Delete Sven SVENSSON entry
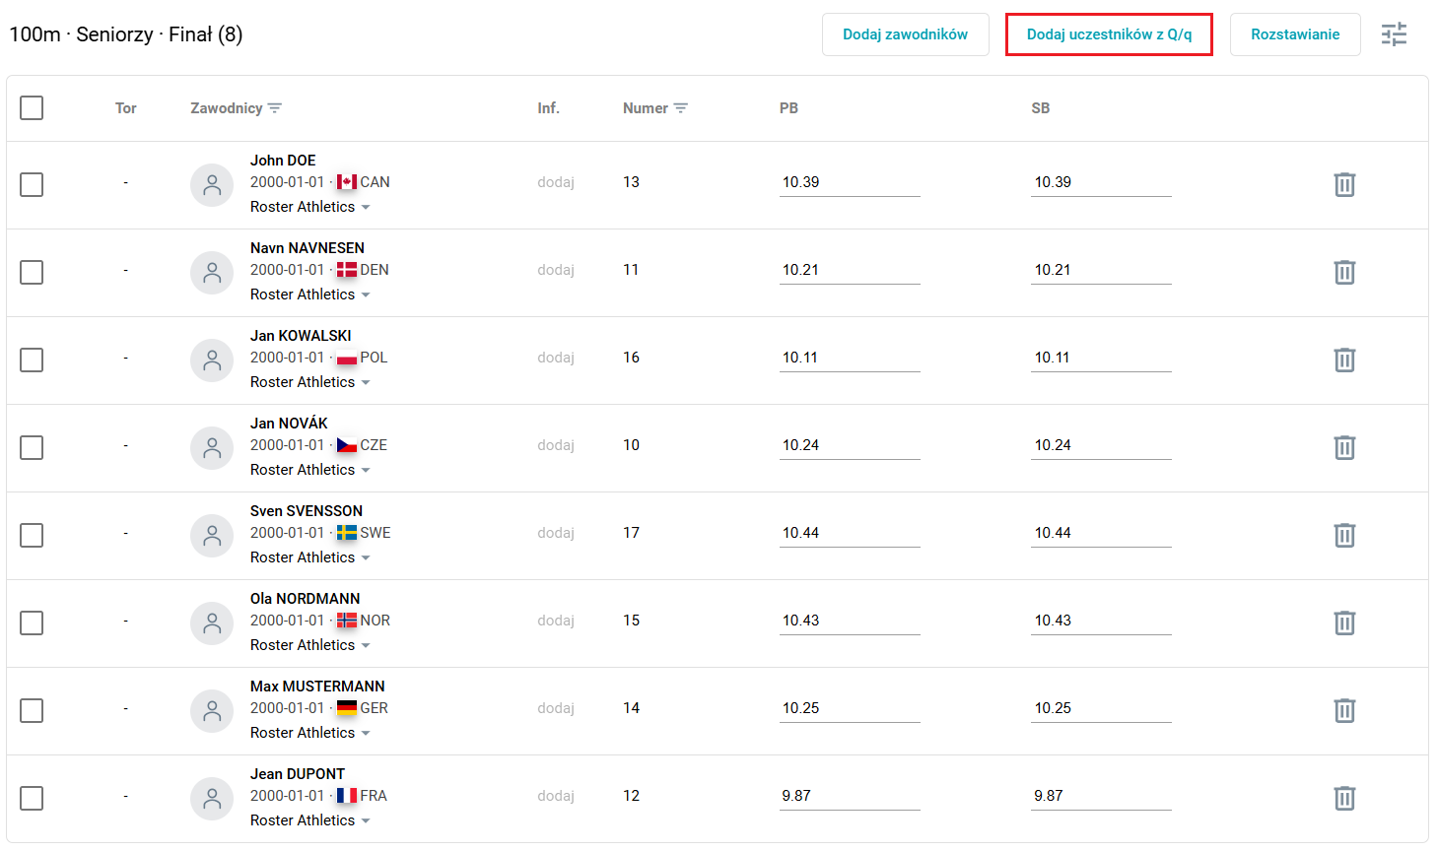This screenshot has width=1438, height=851. click(1344, 535)
